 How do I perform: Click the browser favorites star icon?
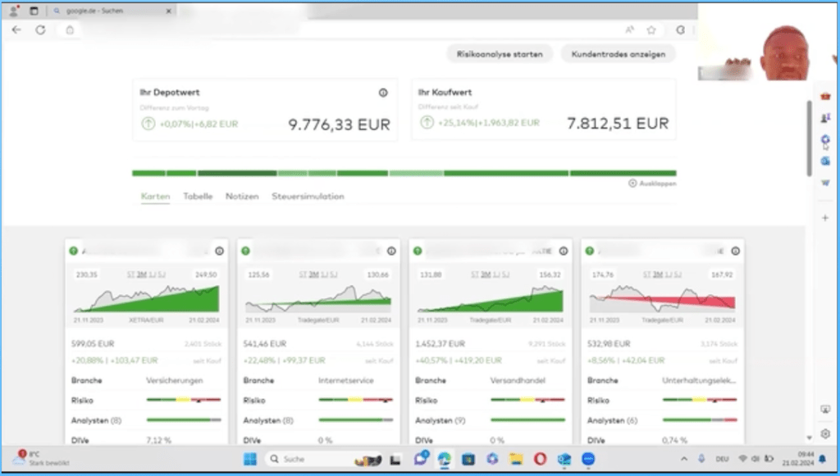pos(651,29)
